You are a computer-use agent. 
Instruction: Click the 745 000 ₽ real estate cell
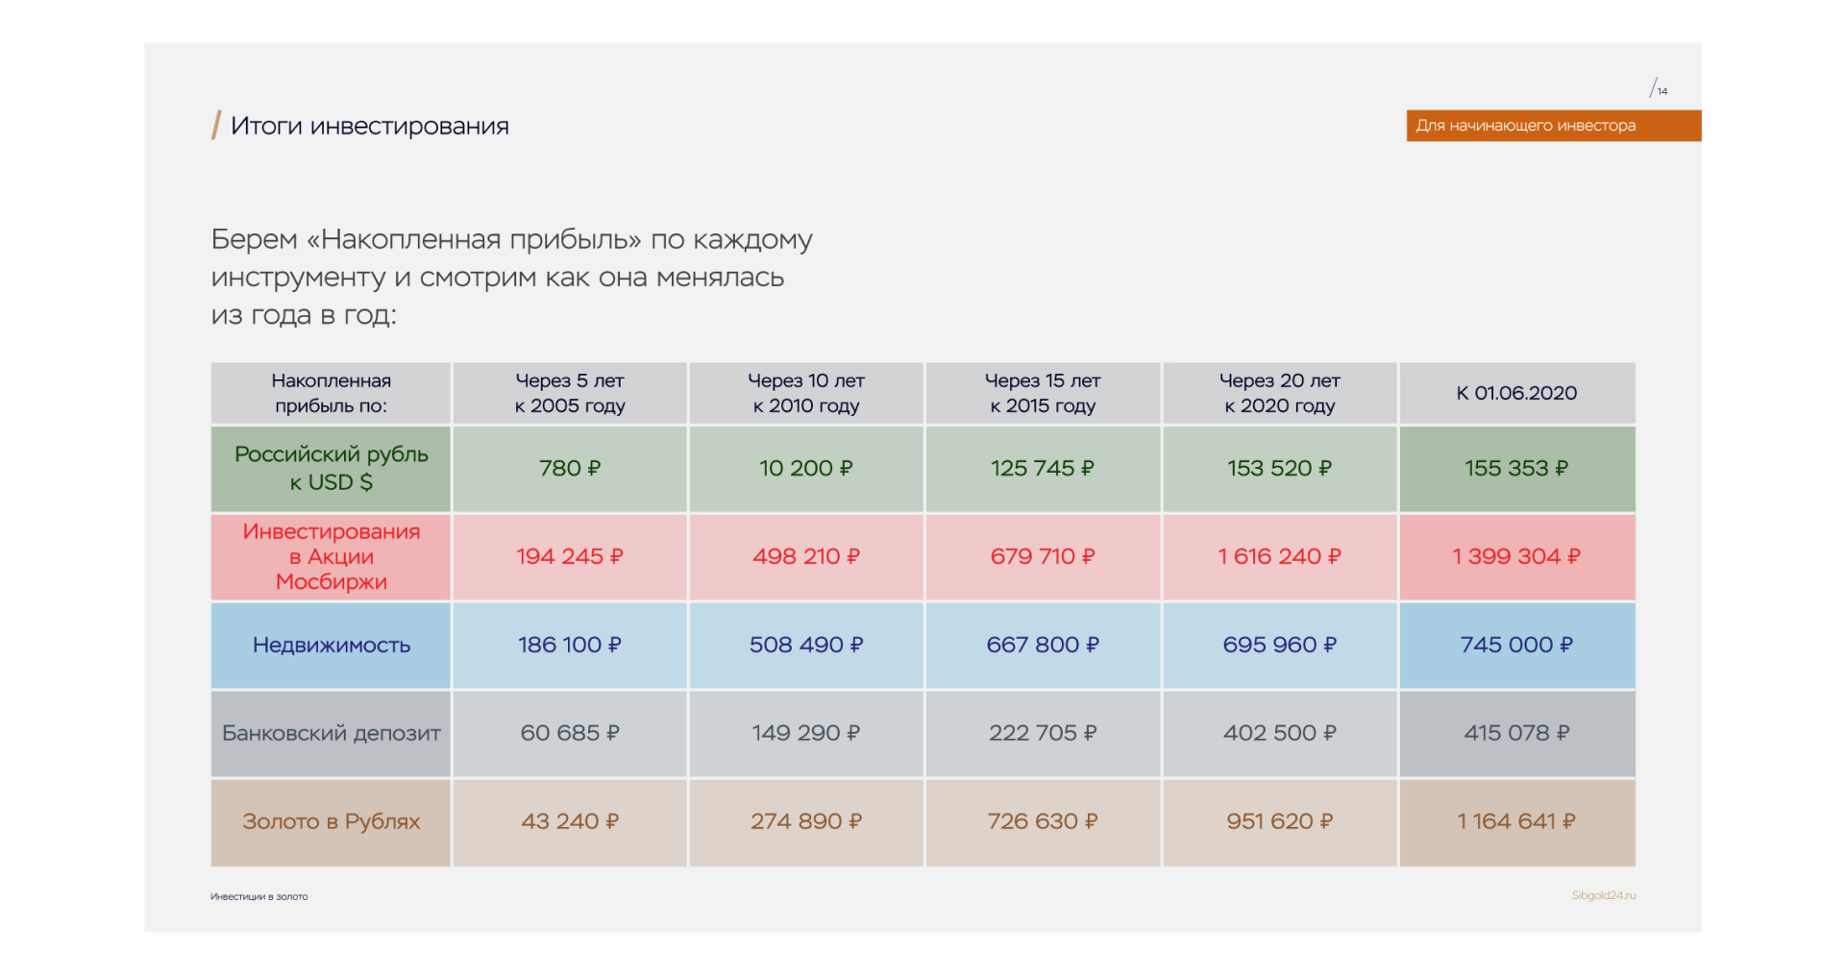1516,645
